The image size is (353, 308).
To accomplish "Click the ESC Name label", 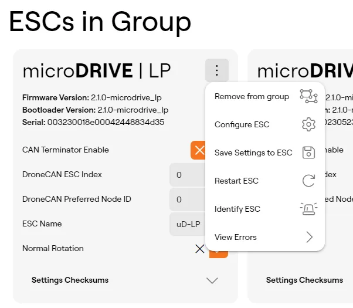I will tap(42, 224).
